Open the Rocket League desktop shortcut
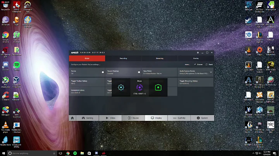The height and width of the screenshot is (156, 279). (259, 67)
